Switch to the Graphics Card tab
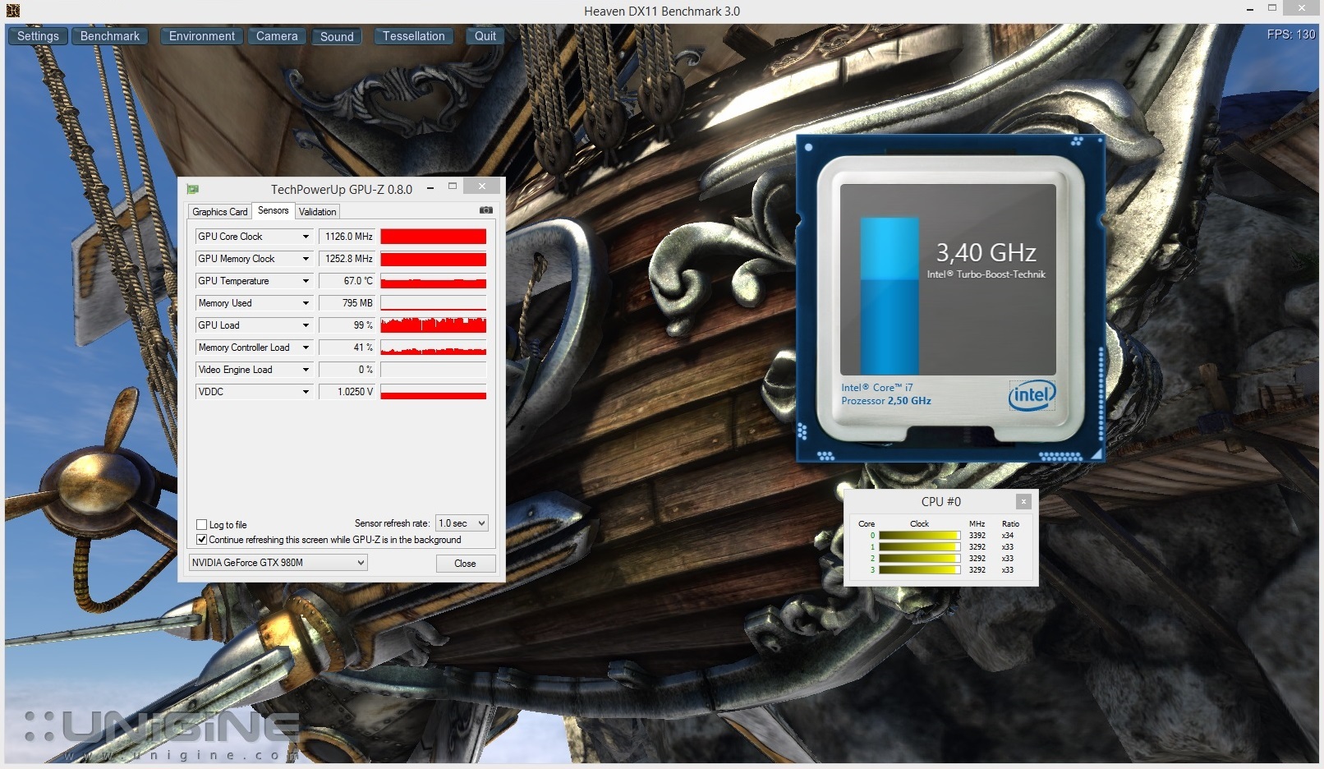The width and height of the screenshot is (1324, 769). [x=219, y=212]
